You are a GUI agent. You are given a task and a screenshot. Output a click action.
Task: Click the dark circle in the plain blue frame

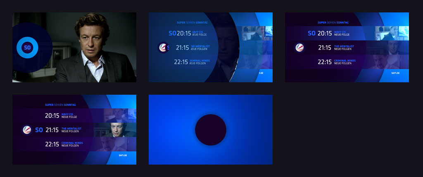point(211,130)
